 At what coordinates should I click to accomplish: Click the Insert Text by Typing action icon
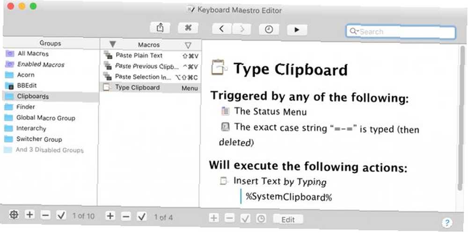point(224,181)
